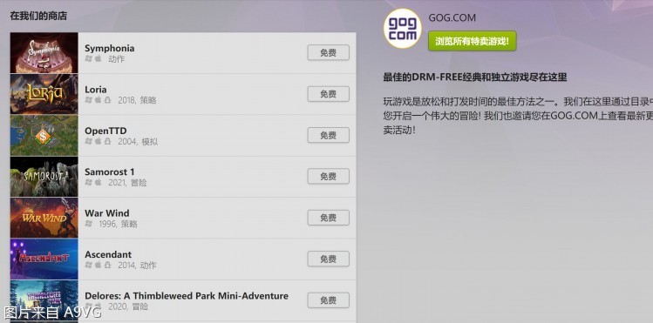The image size is (653, 323).
Task: Open the War Wind game thumbnail
Action: coord(44,218)
